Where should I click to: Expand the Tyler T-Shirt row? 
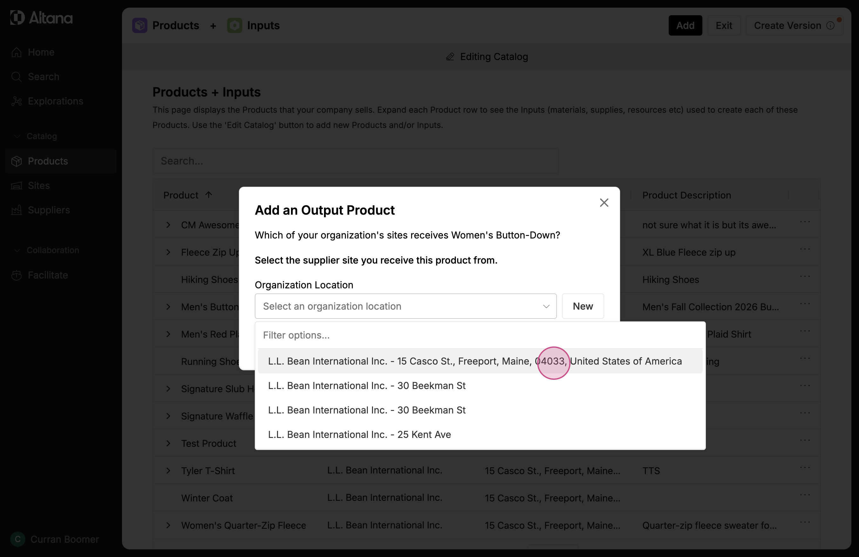click(168, 471)
